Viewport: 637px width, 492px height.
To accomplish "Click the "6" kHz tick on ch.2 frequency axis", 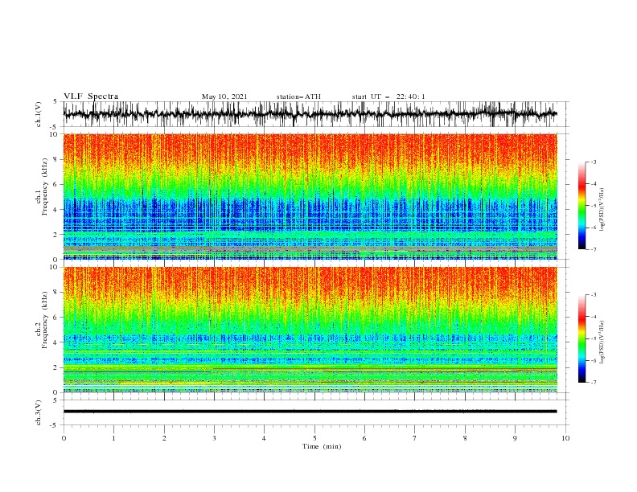I will coord(56,318).
